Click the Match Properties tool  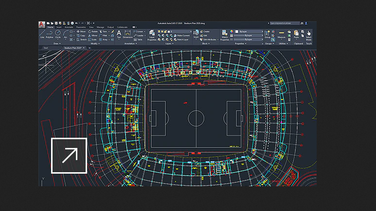tap(225, 35)
